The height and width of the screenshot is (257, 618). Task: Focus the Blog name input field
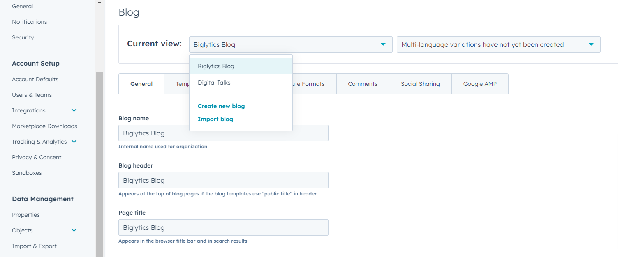pos(223,133)
